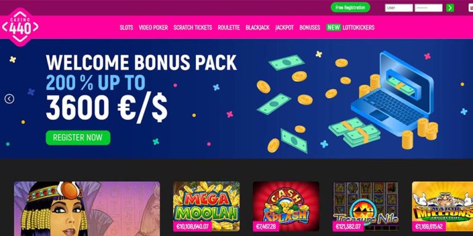Image resolution: width=473 pixels, height=236 pixels.
Task: Focus the User login field
Action: coord(398,8)
